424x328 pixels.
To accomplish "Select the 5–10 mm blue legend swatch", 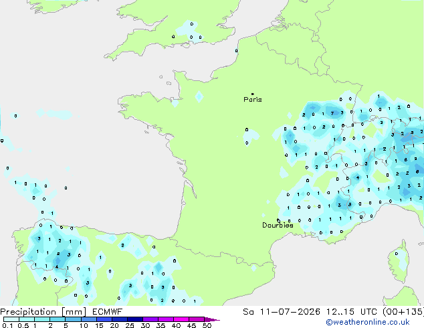I will coord(74,319).
